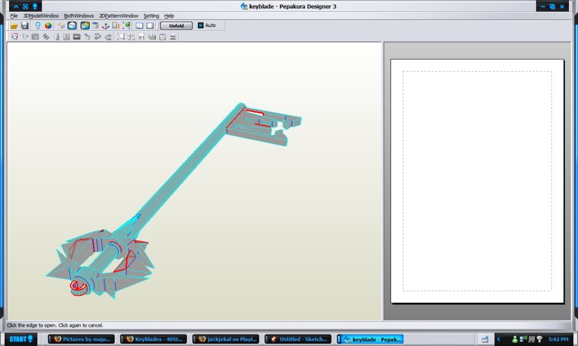Image resolution: width=578 pixels, height=346 pixels.
Task: Click the Redo arrow icon
Action: pos(108,37)
